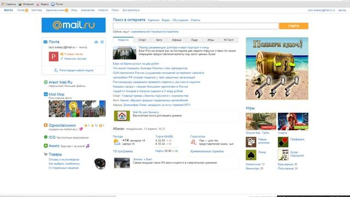Viewport: 350px width, 197px height.
Task: Click the Leo zodiac horoscope icon
Action: (x=194, y=142)
